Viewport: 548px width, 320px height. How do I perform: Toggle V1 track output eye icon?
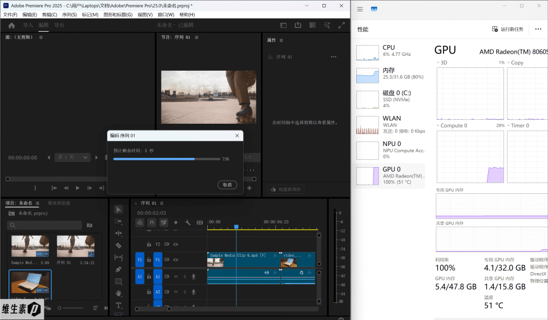point(175,260)
